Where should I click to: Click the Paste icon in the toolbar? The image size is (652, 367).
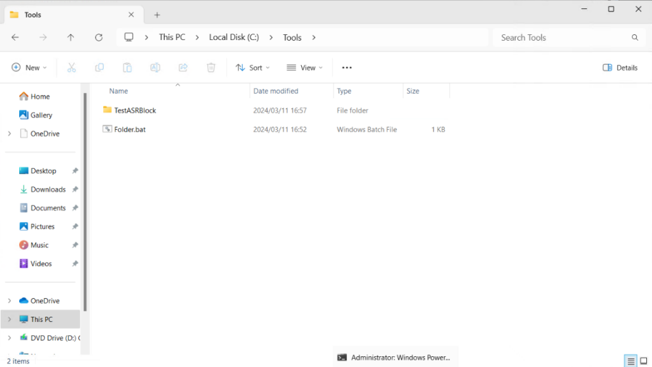point(127,67)
